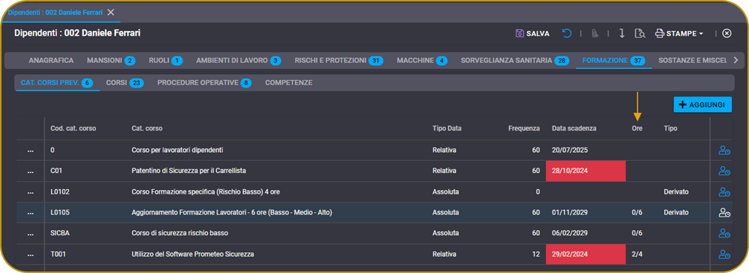The image size is (749, 273).
Task: Click the blue undo reload icon
Action: click(566, 33)
